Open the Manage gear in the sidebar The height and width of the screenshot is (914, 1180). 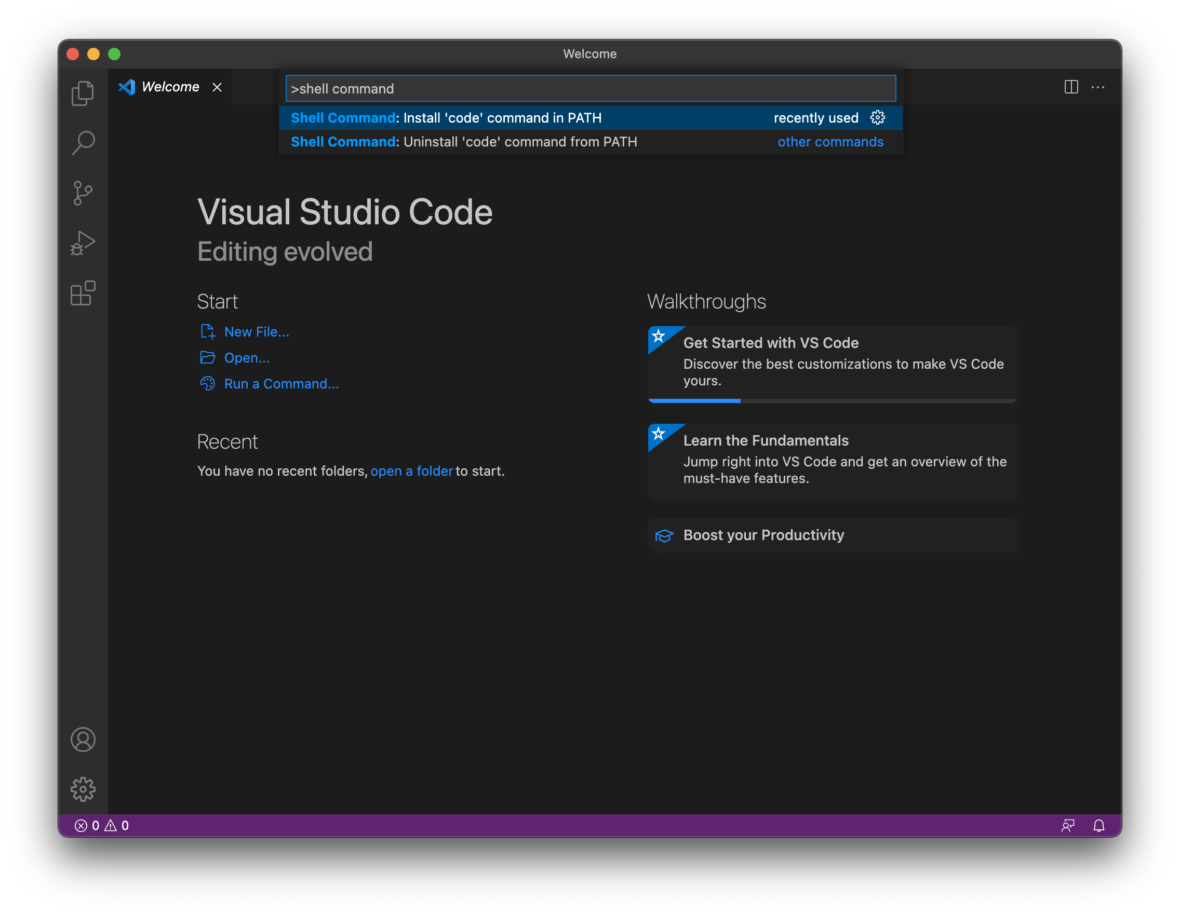[83, 789]
